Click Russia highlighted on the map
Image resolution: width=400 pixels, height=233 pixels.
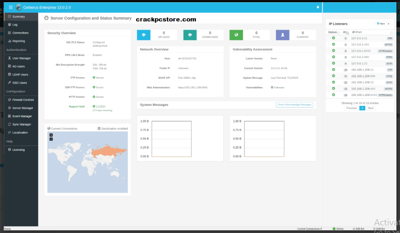108,151
